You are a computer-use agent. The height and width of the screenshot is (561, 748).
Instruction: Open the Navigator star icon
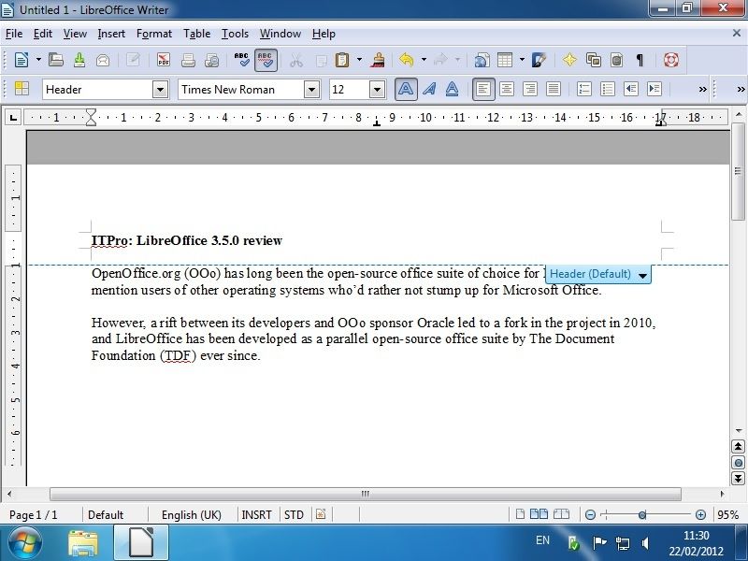tap(569, 60)
